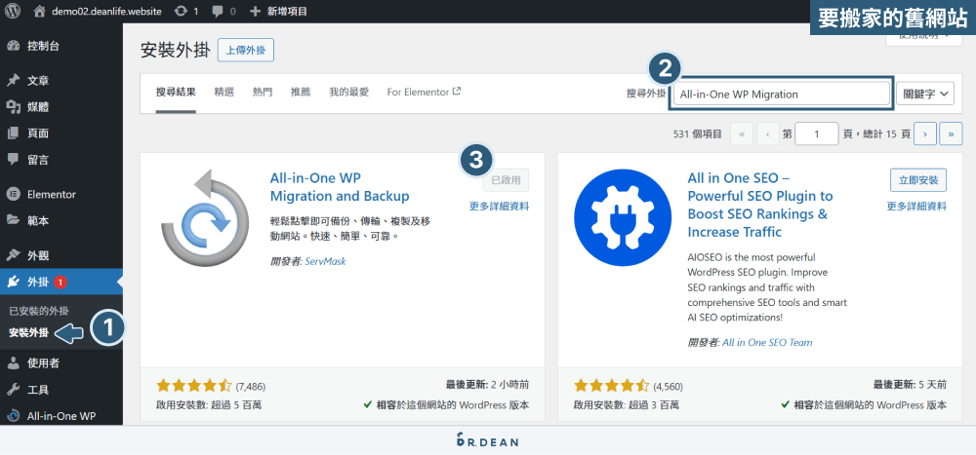View 更多詳細資料 for All in One SEO

point(916,207)
